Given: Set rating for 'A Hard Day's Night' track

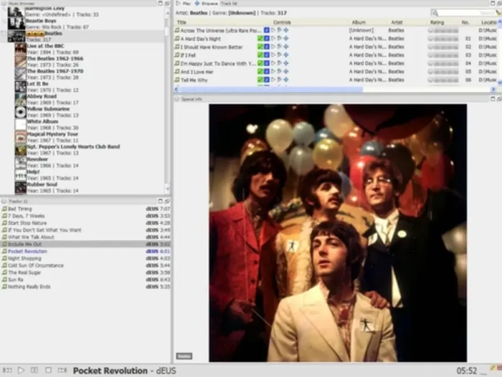Looking at the screenshot, I should click(443, 38).
